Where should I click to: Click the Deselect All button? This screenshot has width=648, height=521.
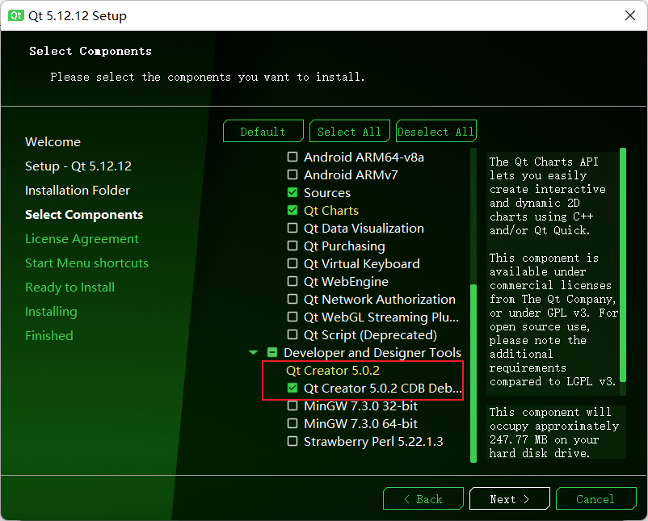[x=436, y=132]
